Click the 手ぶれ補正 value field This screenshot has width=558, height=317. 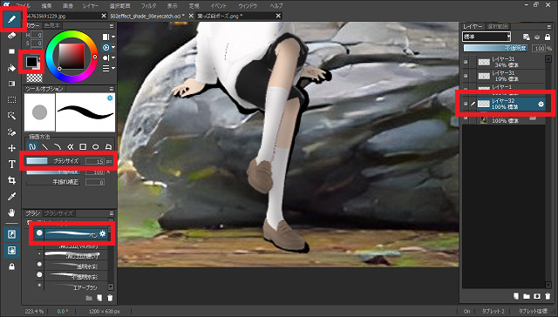tap(95, 182)
